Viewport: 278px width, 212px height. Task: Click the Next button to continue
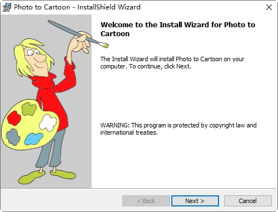(195, 201)
